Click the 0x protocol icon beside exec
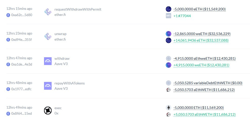The height and width of the screenshot is (122, 250). [48, 110]
